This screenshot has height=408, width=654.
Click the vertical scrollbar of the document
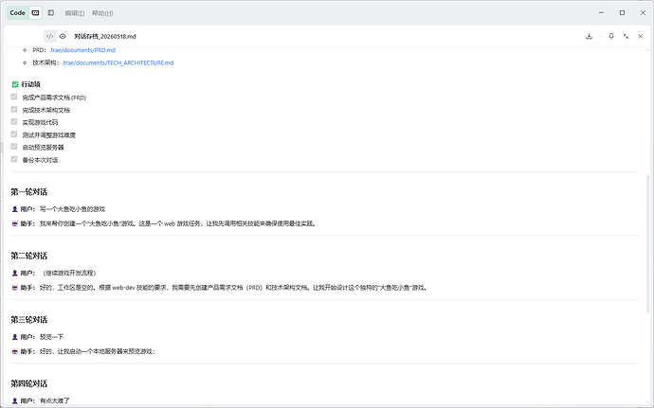tap(647, 244)
